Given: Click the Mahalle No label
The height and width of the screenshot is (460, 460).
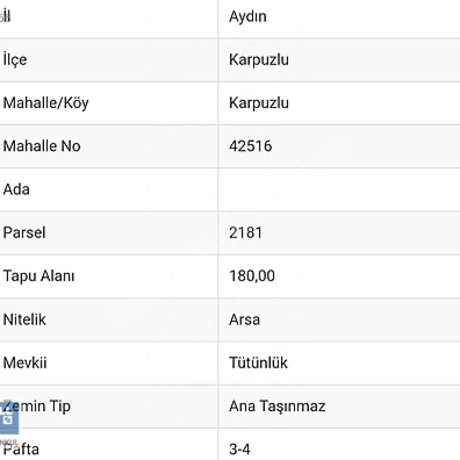Looking at the screenshot, I should pos(42,146).
